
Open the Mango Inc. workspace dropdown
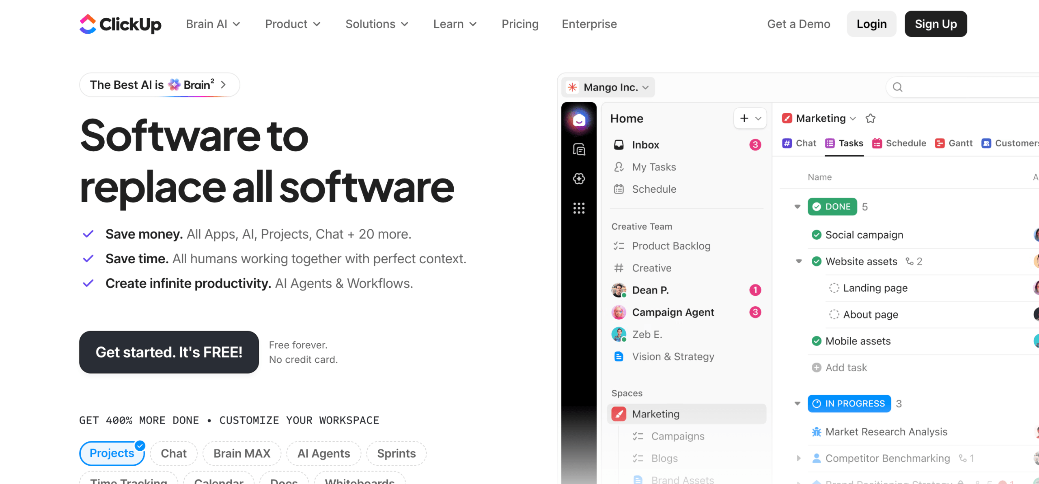click(x=608, y=87)
